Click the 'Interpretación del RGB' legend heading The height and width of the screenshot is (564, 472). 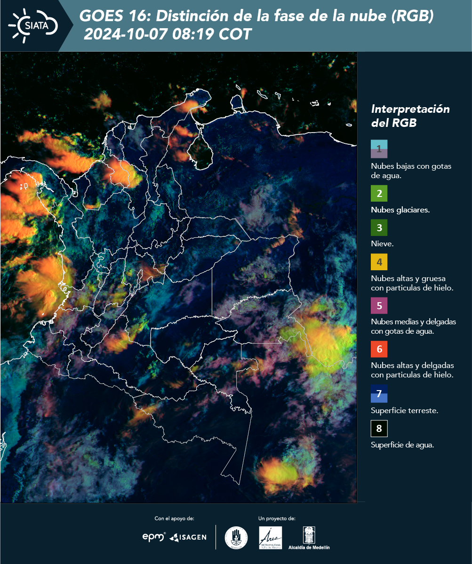(x=410, y=116)
